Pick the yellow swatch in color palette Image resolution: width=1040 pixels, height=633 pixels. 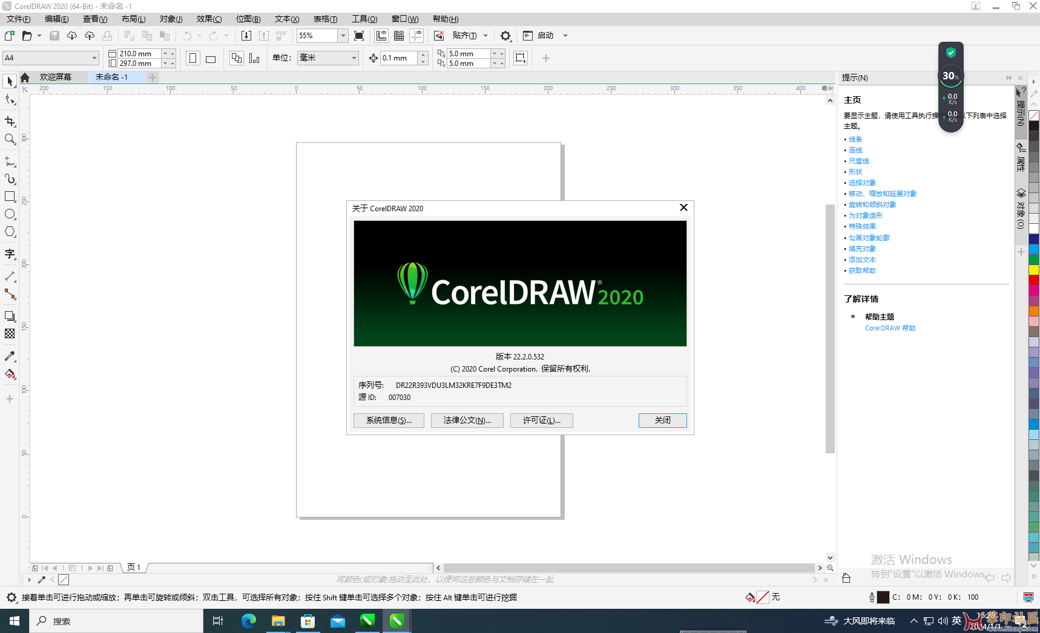(1034, 269)
